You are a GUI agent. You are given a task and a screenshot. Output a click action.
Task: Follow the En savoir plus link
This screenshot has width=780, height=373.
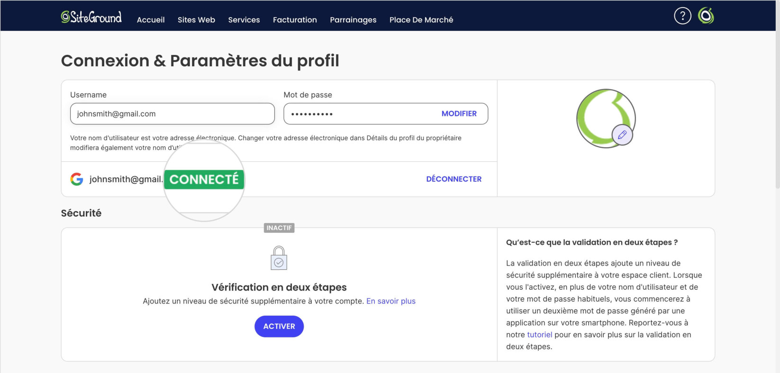tap(391, 301)
